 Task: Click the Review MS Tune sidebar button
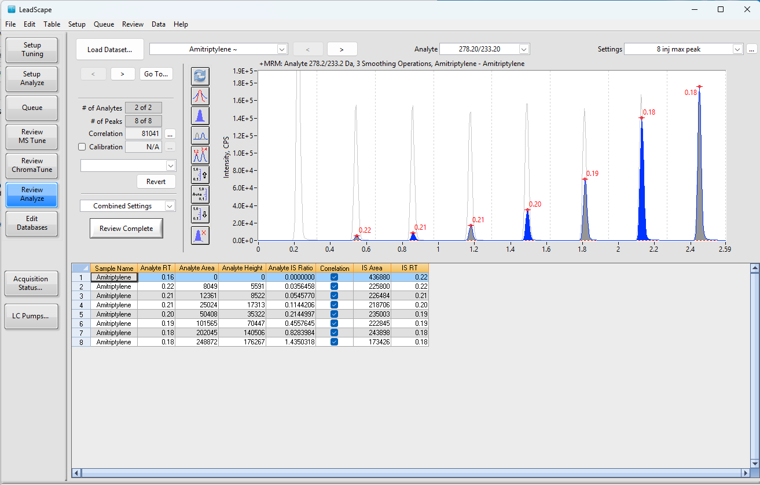(x=32, y=137)
